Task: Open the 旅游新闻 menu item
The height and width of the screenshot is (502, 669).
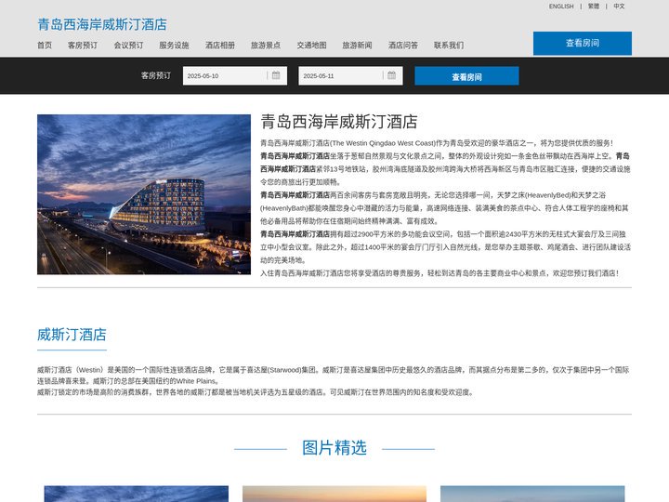Action: pos(358,46)
